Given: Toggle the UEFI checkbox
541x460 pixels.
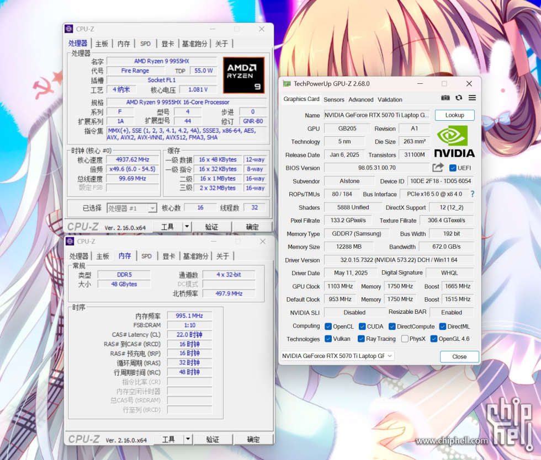Looking at the screenshot, I should (x=453, y=168).
